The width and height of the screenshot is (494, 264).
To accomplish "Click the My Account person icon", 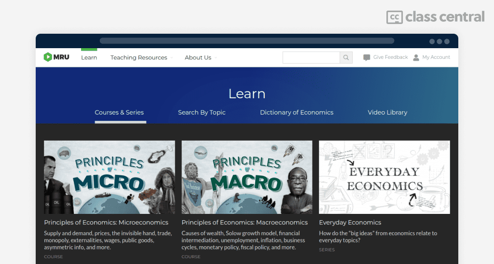I will 416,58.
